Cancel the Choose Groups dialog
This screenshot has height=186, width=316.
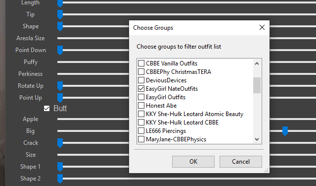[x=241, y=162]
